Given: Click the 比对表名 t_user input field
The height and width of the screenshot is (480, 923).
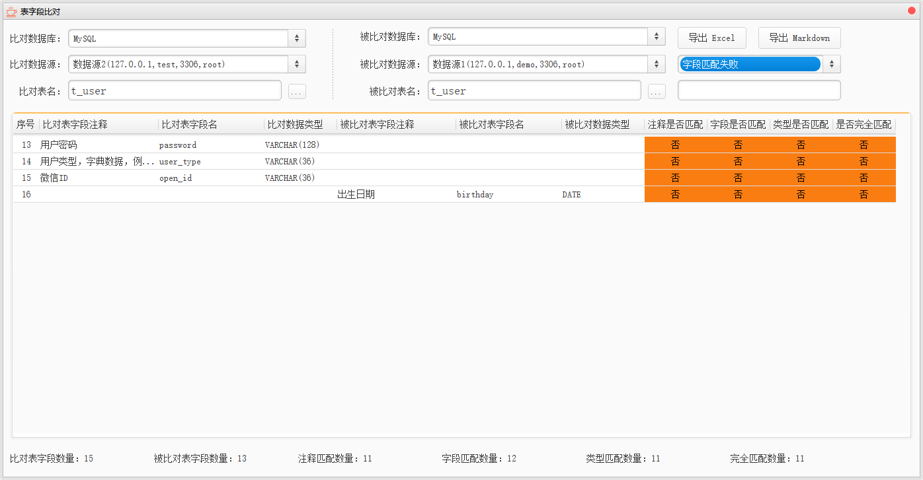Looking at the screenshot, I should pos(175,90).
